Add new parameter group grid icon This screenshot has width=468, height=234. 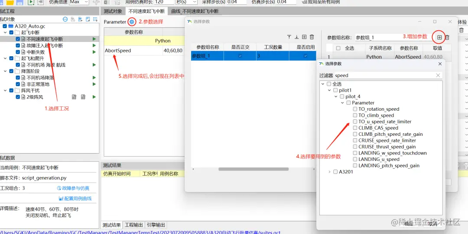coord(304,37)
